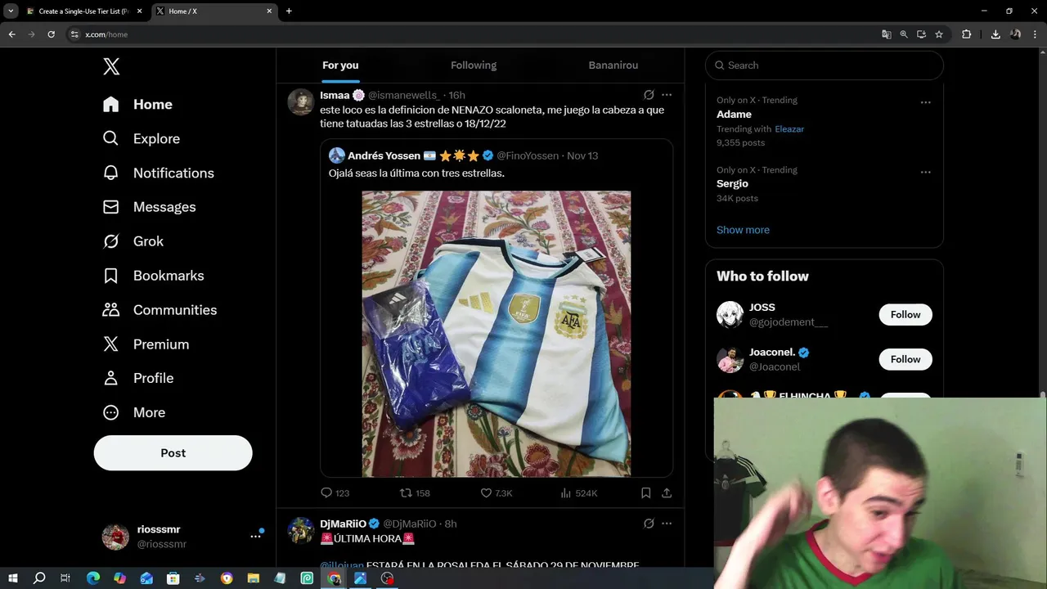The width and height of the screenshot is (1047, 589).
Task: Open Andrés Yossen's quoted profile name
Action: point(384,155)
